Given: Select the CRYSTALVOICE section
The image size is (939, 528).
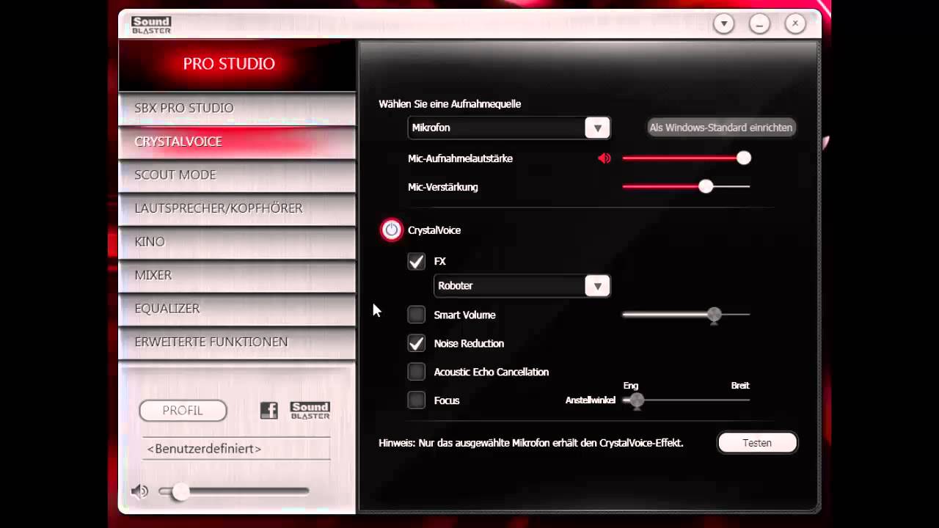Looking at the screenshot, I should pyautogui.click(x=237, y=142).
